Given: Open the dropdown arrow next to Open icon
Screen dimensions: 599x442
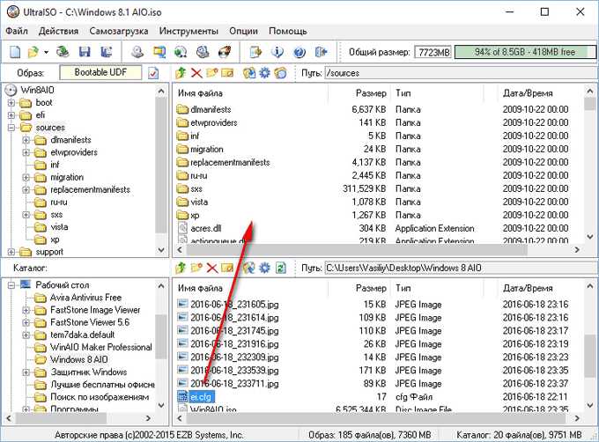Looking at the screenshot, I should click(x=46, y=52).
